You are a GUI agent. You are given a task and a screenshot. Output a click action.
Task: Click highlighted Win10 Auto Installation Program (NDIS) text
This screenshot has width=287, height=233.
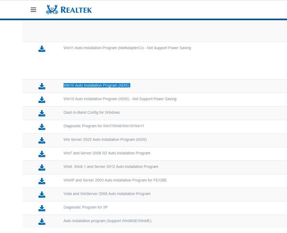(x=97, y=85)
